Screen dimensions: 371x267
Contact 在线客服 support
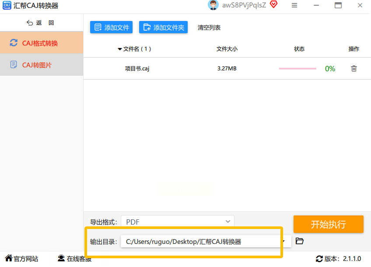click(x=74, y=259)
